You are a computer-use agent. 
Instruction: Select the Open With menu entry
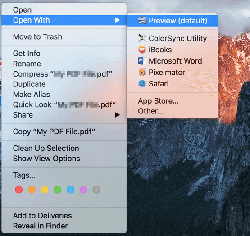[64, 20]
